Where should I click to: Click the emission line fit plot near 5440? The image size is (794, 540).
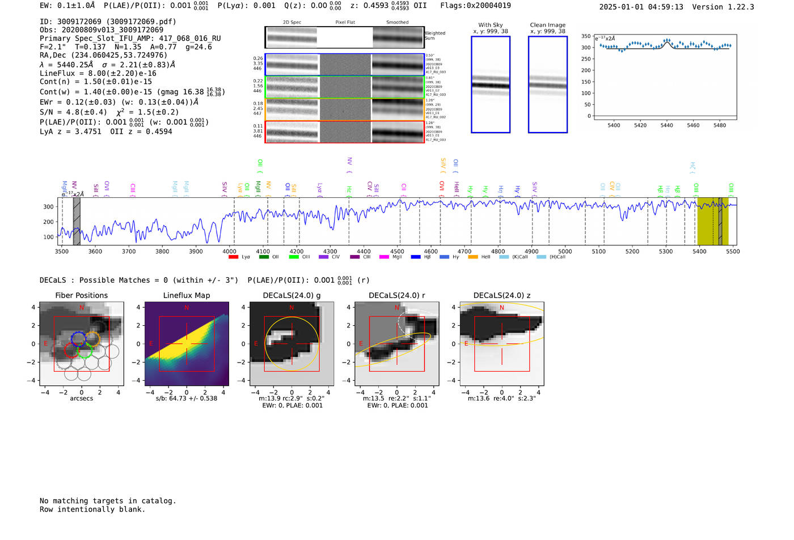point(665,77)
